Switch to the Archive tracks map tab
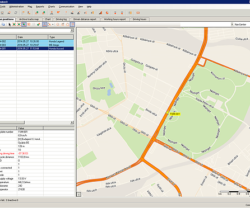The width and height of the screenshot is (250, 208). pyautogui.click(x=29, y=19)
